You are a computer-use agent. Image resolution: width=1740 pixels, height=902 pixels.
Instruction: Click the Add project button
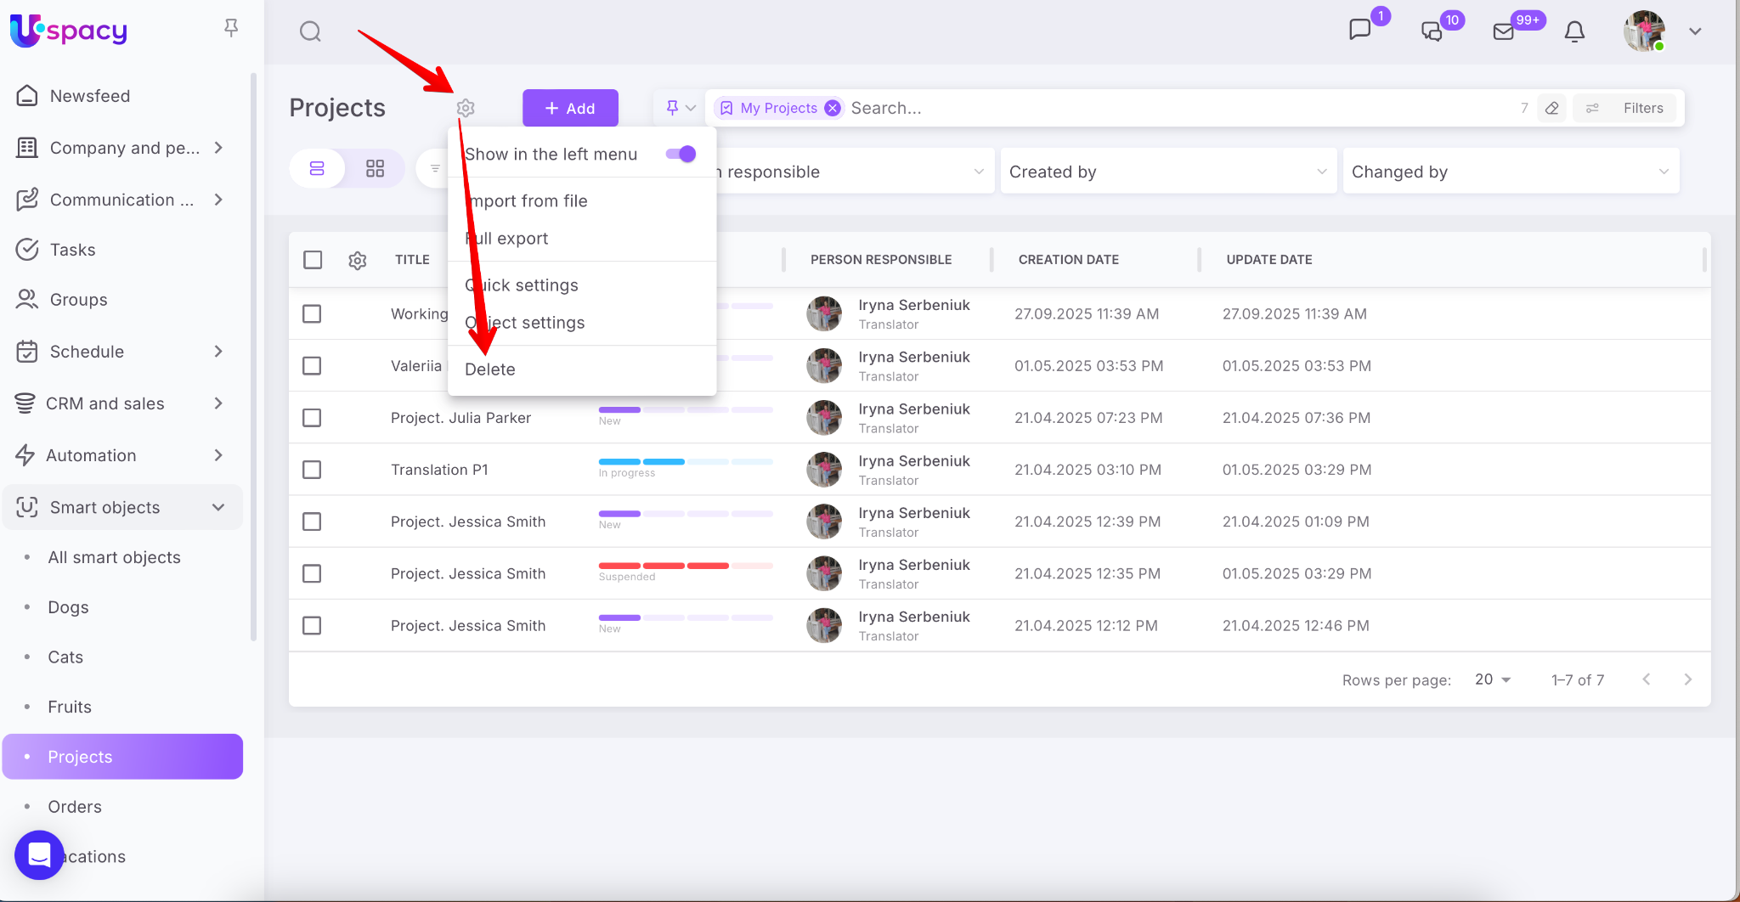pos(570,108)
